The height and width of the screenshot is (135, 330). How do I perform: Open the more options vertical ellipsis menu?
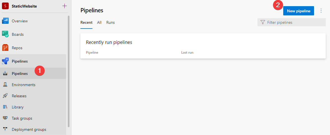pos(321,11)
